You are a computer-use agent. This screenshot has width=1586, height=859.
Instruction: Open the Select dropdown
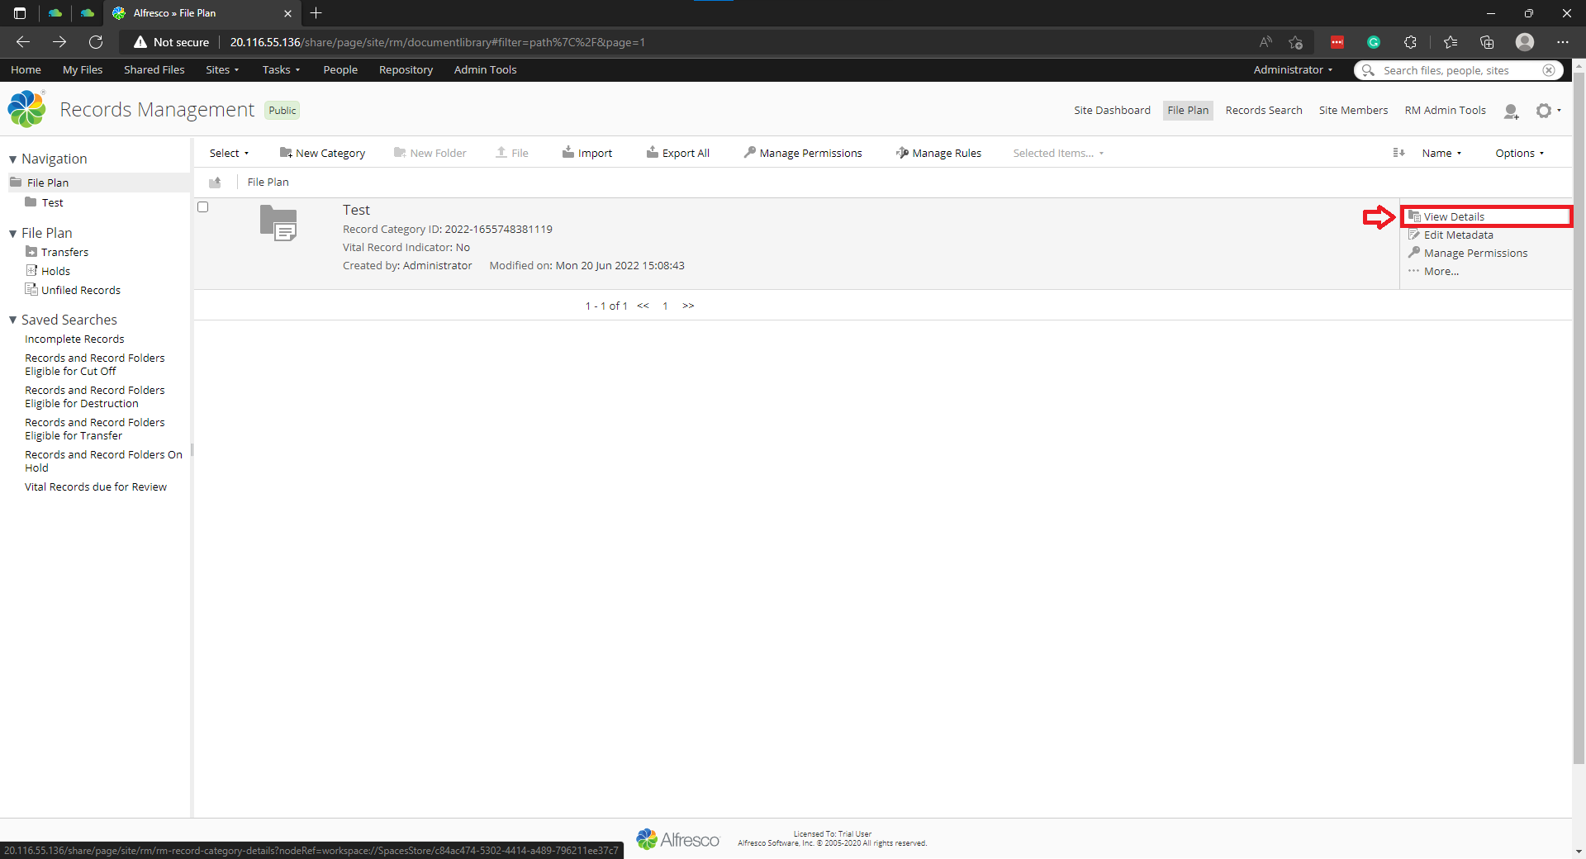pyautogui.click(x=229, y=153)
